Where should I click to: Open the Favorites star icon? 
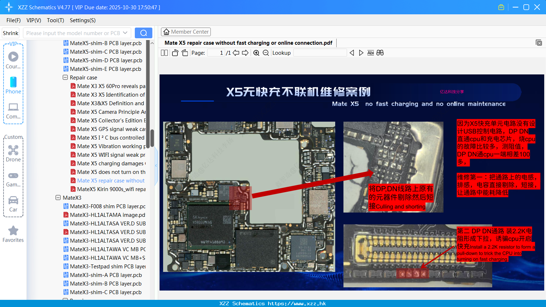point(13,234)
